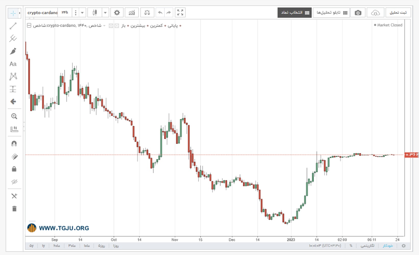Activate the zoom in magnifier tool
Screen dimensions: 419x255
pyautogui.click(x=14, y=117)
